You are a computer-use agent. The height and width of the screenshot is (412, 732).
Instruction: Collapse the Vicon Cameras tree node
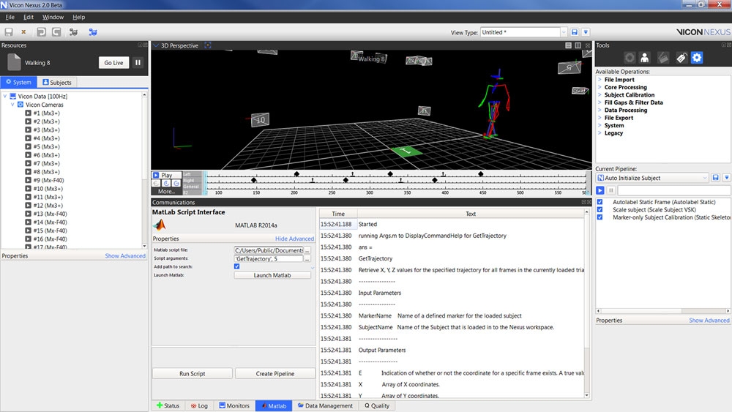[12, 105]
